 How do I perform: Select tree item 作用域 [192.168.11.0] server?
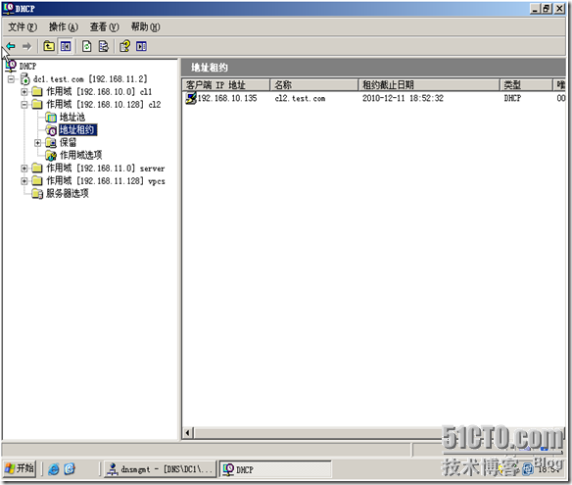[x=106, y=169]
